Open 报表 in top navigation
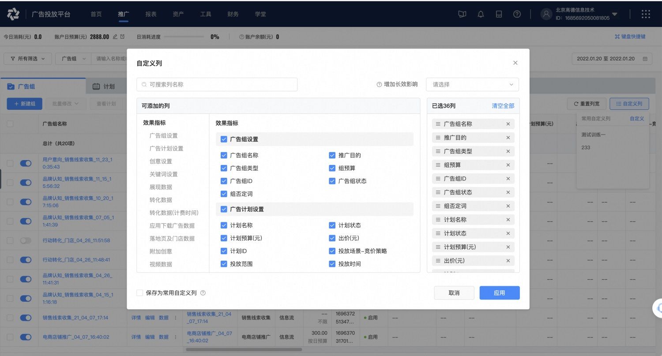 point(151,14)
